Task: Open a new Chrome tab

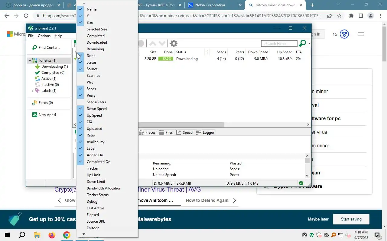Action: [312, 5]
